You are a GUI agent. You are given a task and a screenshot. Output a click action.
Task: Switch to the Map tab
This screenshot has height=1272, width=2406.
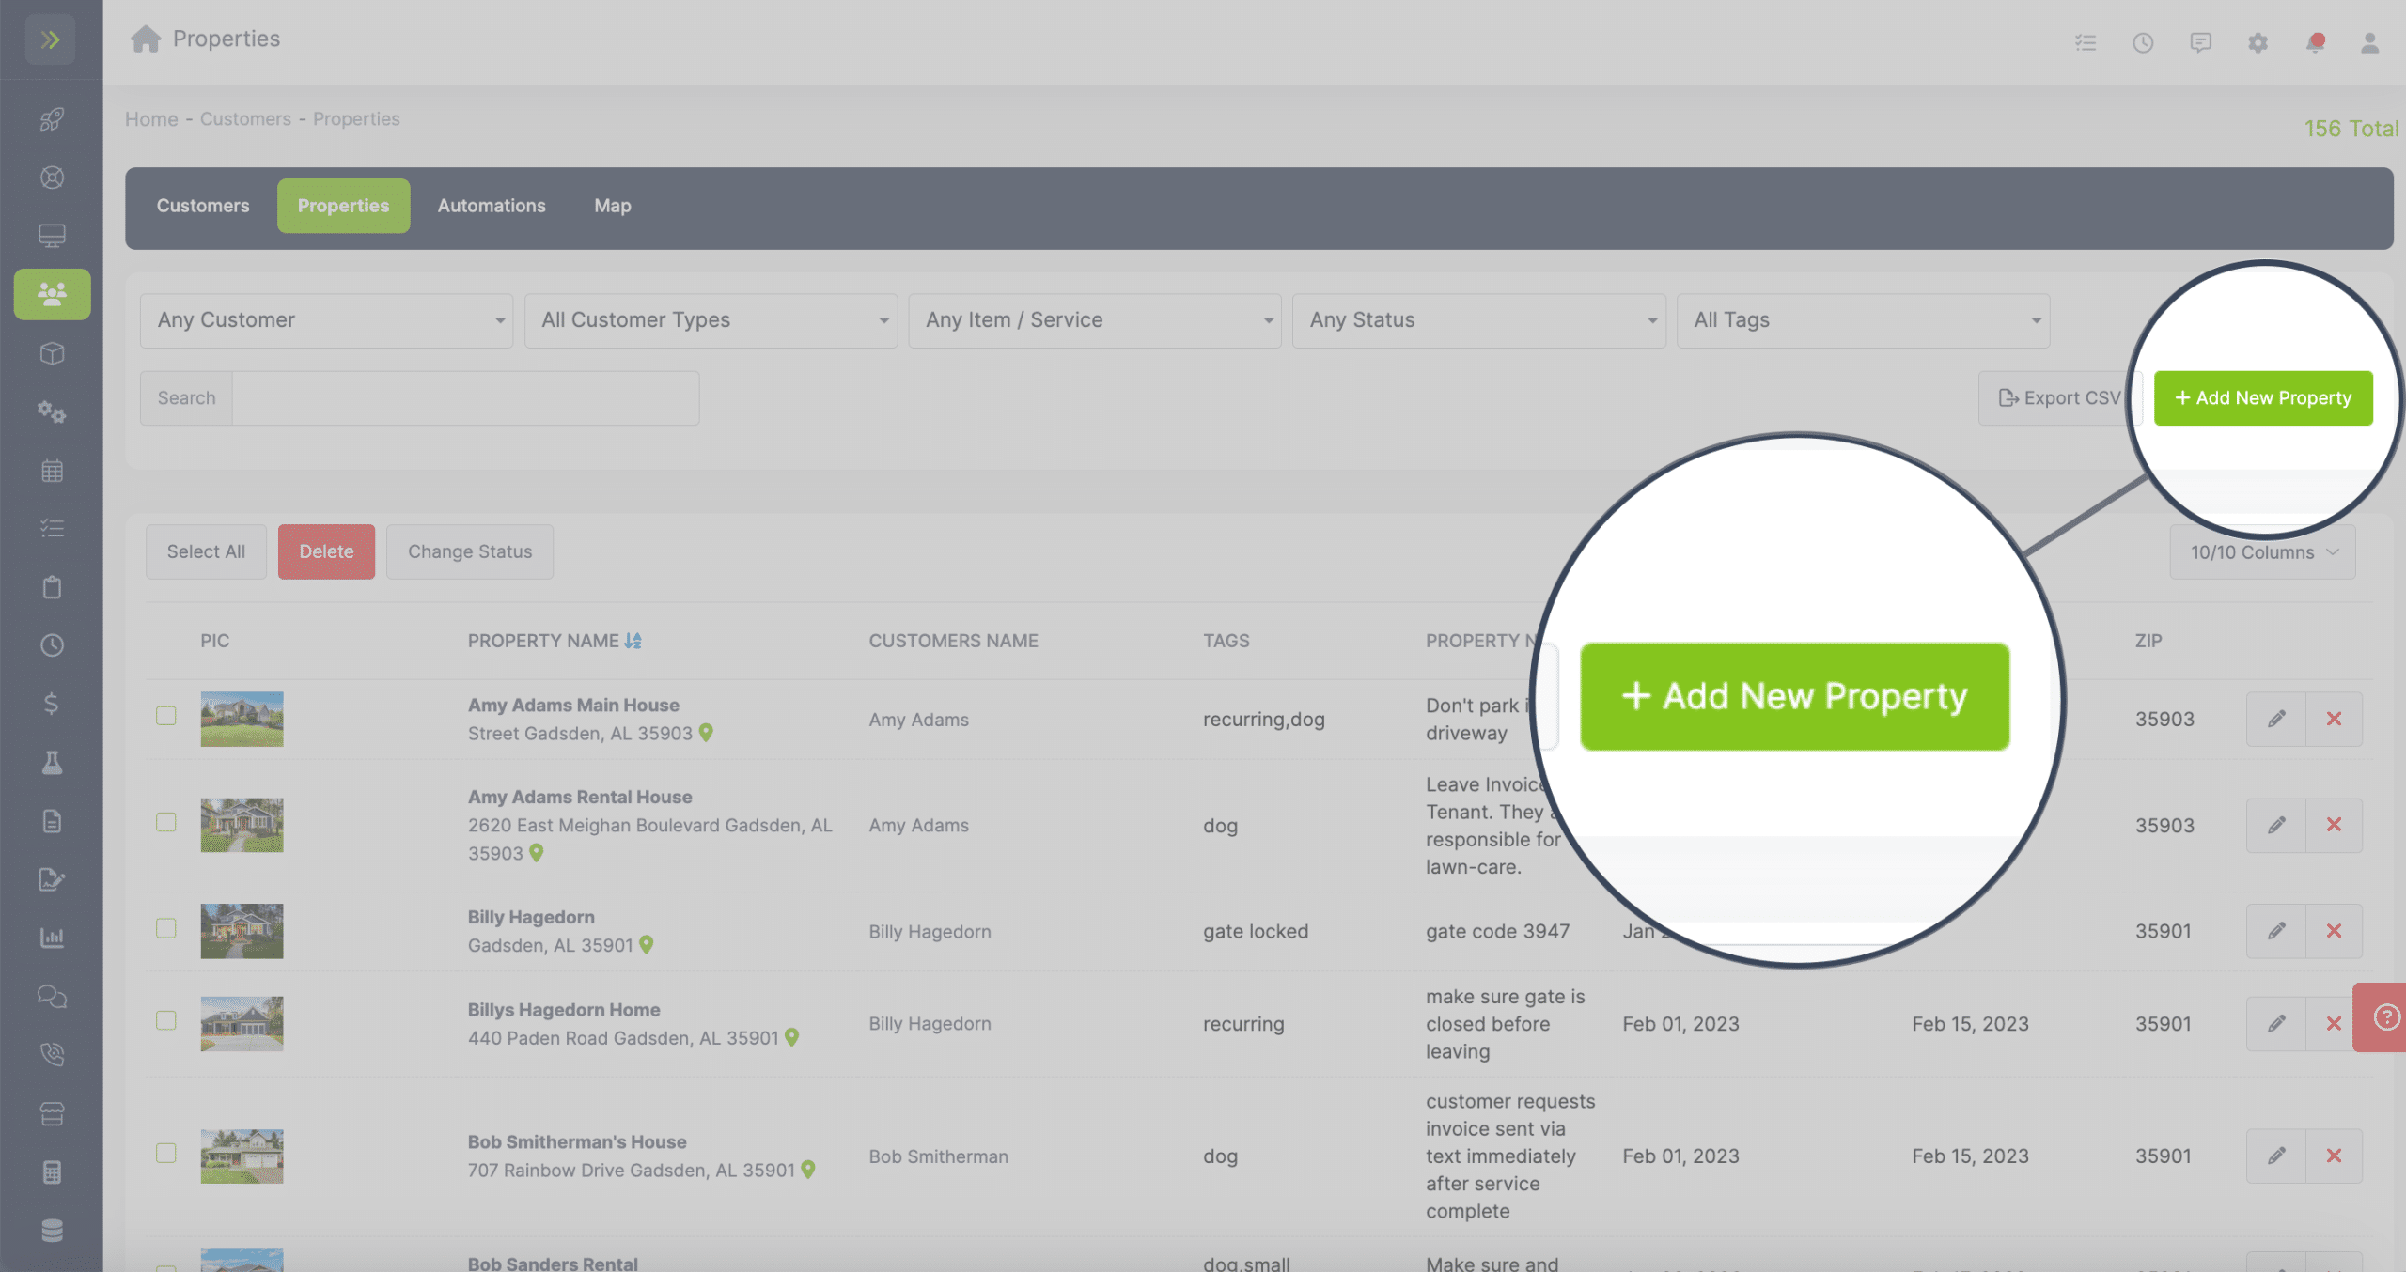coord(613,206)
